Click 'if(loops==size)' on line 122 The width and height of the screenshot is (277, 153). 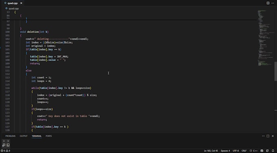click(x=42, y=109)
